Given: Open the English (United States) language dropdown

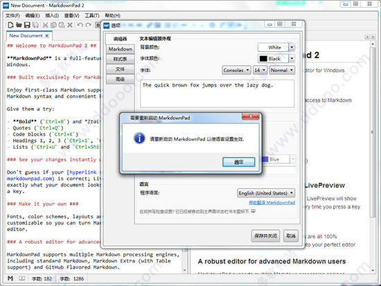Looking at the screenshot, I should pos(266,193).
